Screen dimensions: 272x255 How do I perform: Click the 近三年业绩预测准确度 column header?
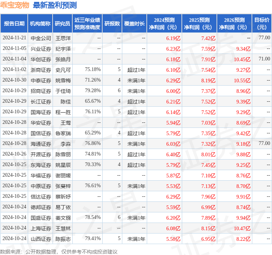[x=87, y=23]
